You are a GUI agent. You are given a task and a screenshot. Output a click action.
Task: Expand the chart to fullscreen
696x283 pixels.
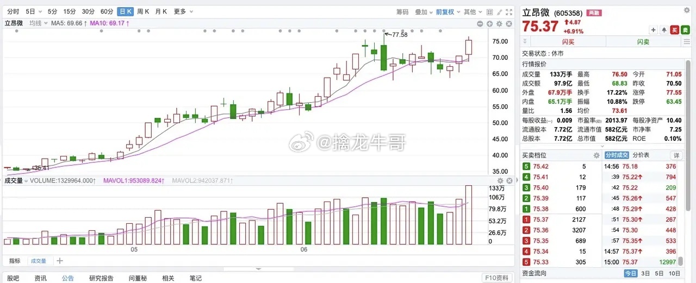[509, 11]
